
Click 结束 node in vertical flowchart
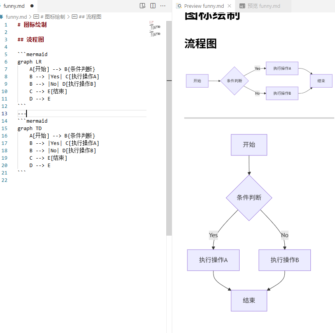(249, 301)
